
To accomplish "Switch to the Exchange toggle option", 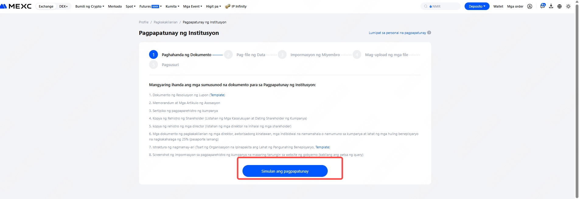I will point(46,6).
